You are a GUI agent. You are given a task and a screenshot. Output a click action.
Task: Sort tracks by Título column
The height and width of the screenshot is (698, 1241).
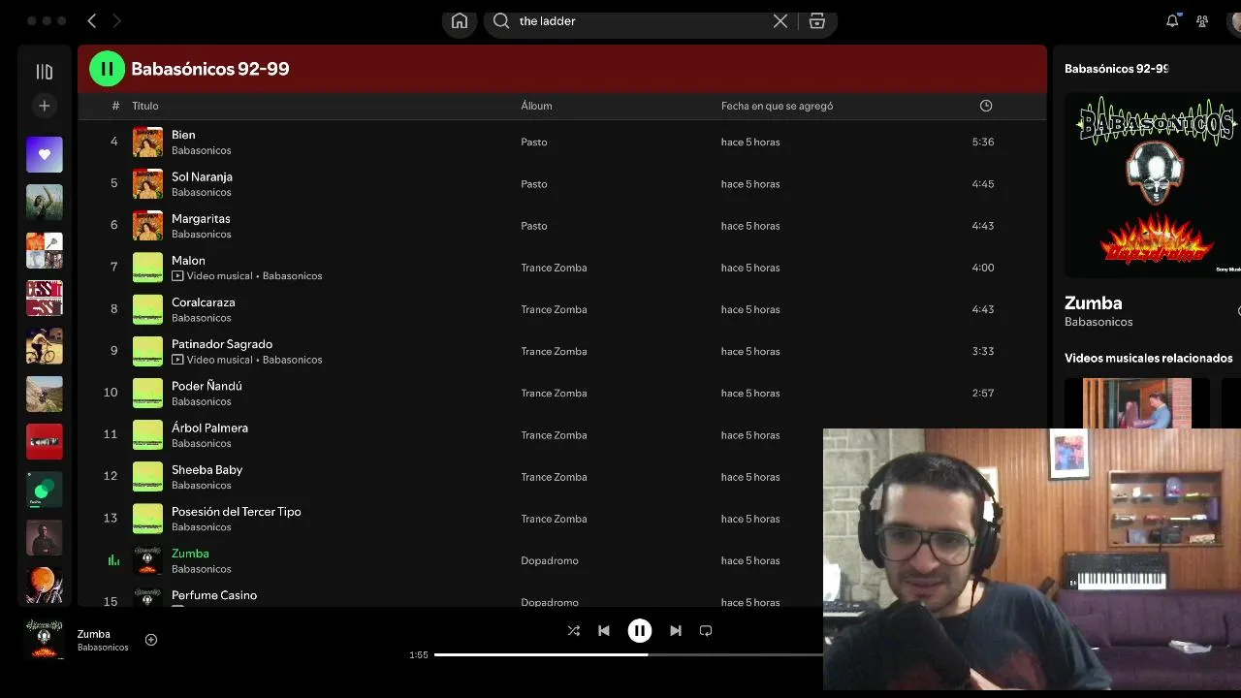(145, 106)
